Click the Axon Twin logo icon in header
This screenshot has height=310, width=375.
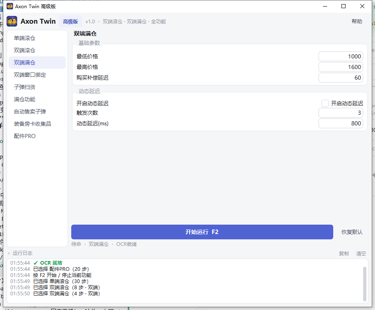12,21
